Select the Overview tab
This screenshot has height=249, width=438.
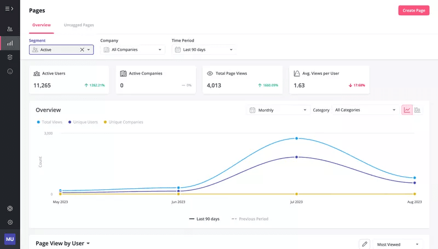[x=41, y=25]
